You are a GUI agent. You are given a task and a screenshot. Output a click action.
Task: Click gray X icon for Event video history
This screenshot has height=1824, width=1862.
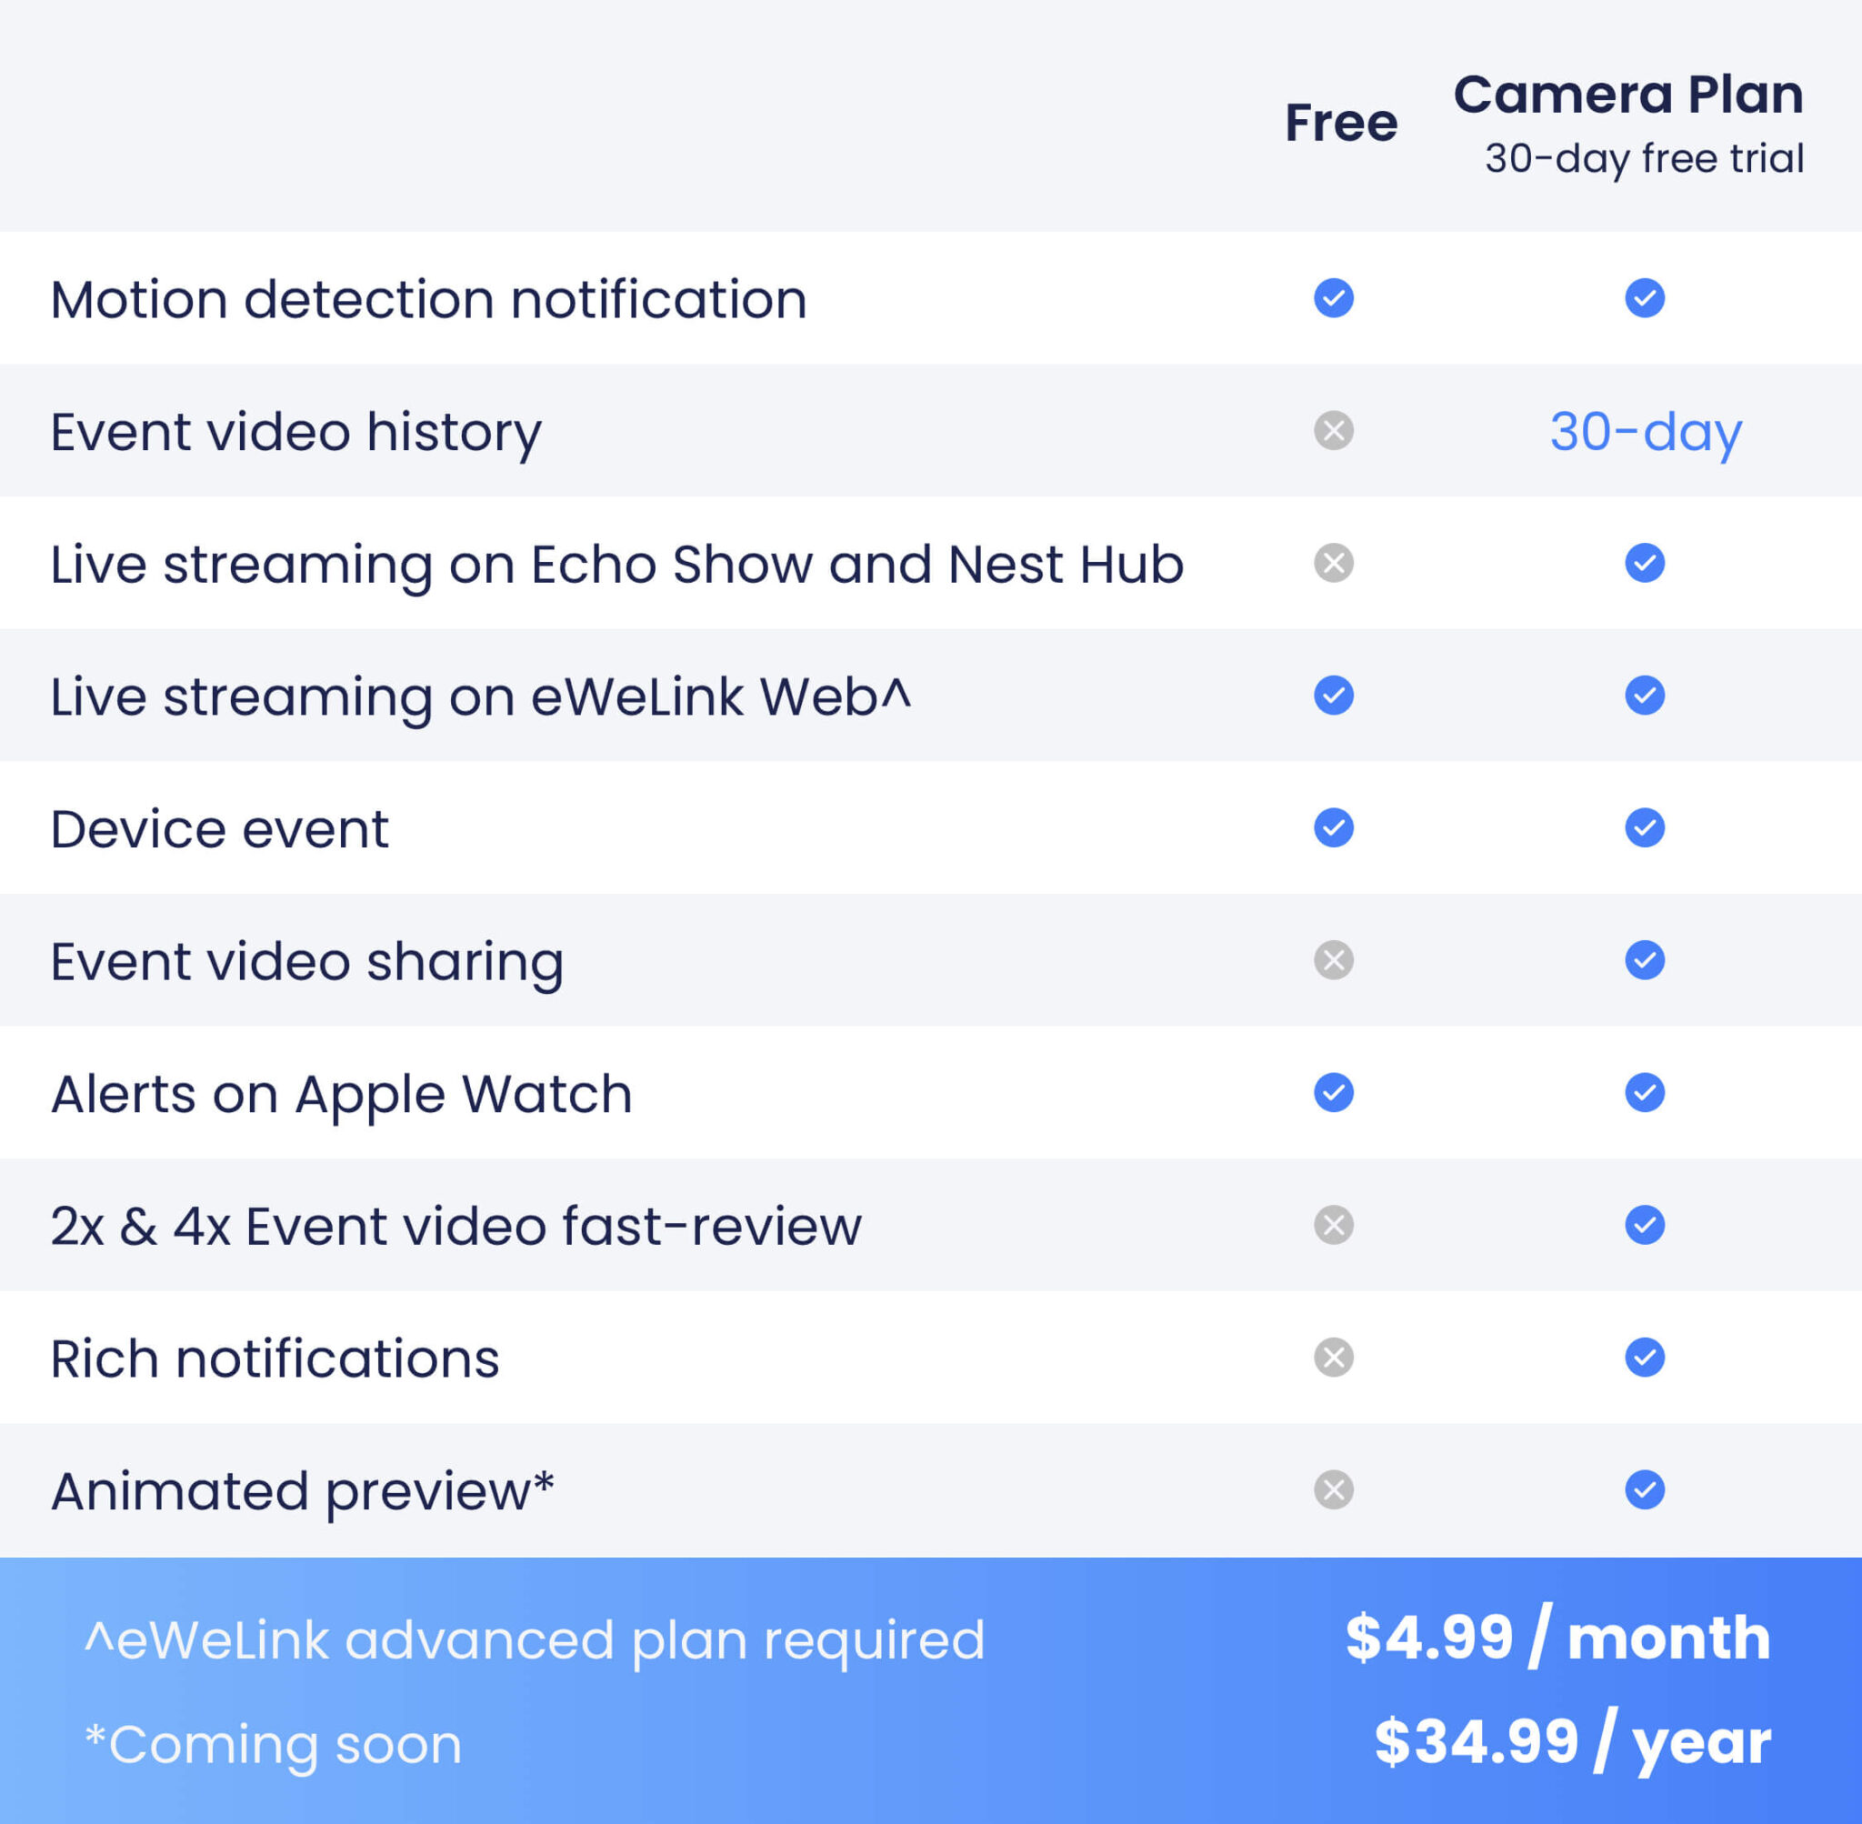tap(1333, 430)
